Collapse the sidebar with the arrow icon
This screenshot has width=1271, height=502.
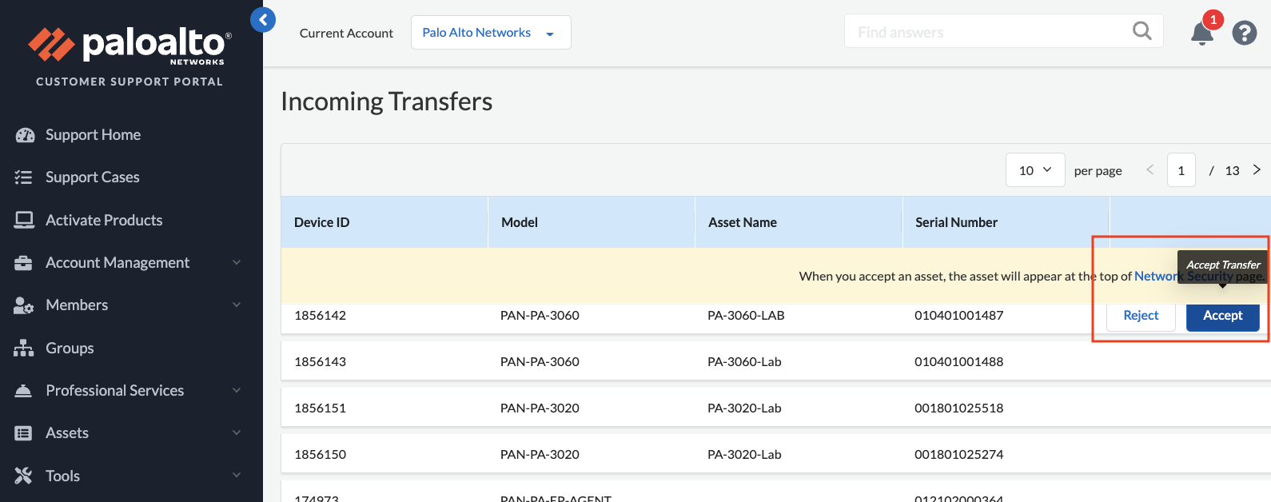coord(263,19)
